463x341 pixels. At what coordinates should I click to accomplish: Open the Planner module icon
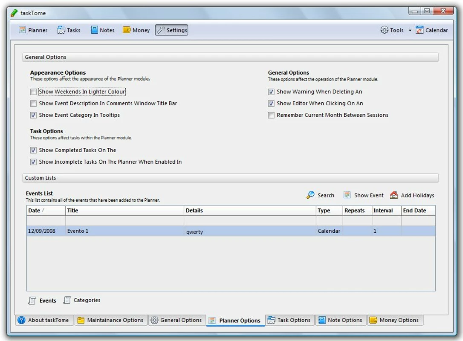(23, 30)
